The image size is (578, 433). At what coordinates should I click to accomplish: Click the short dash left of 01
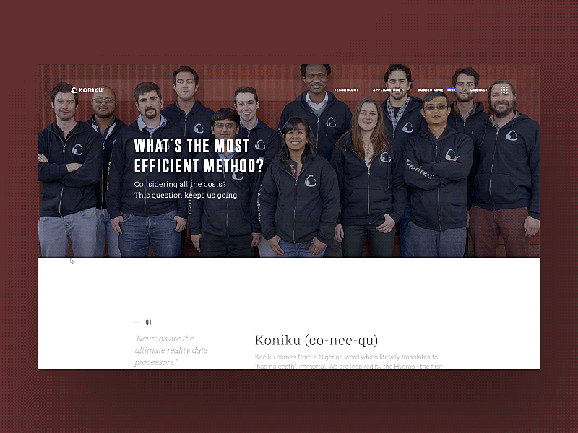[137, 322]
